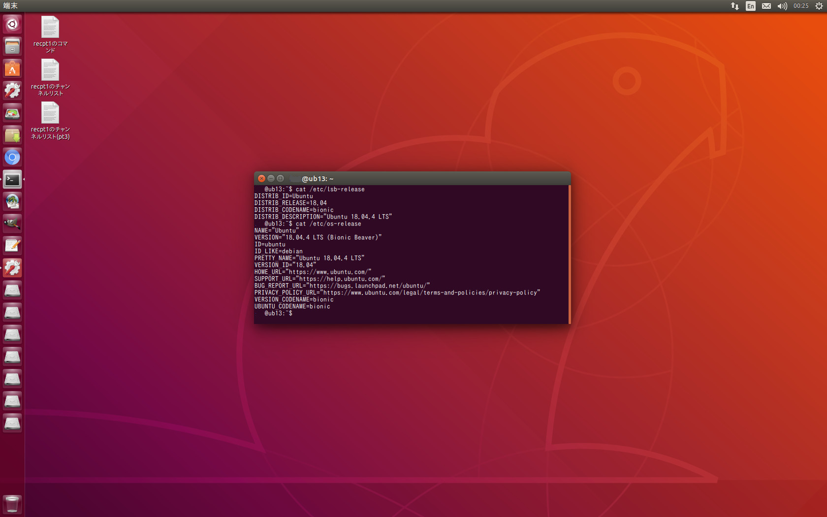Open the mail messaging indicator

click(x=766, y=6)
